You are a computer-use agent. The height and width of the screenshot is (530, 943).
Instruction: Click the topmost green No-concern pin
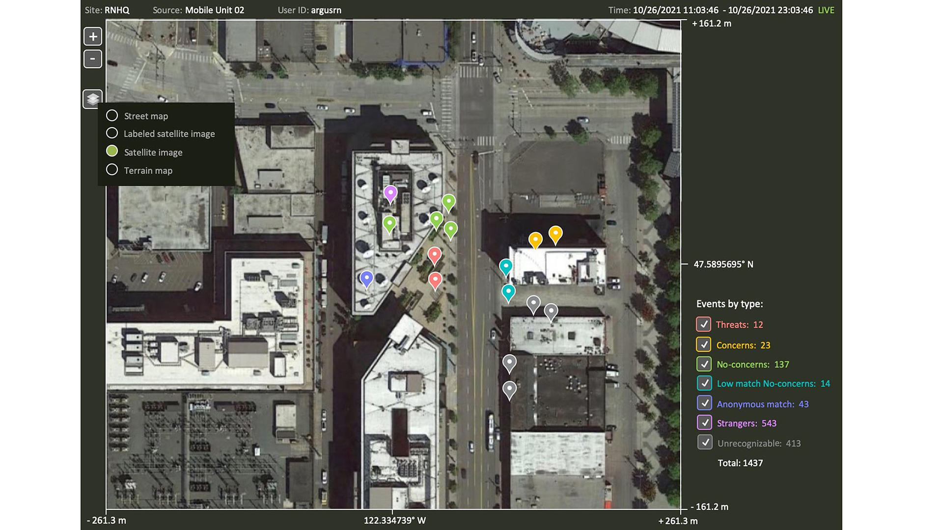(x=448, y=202)
